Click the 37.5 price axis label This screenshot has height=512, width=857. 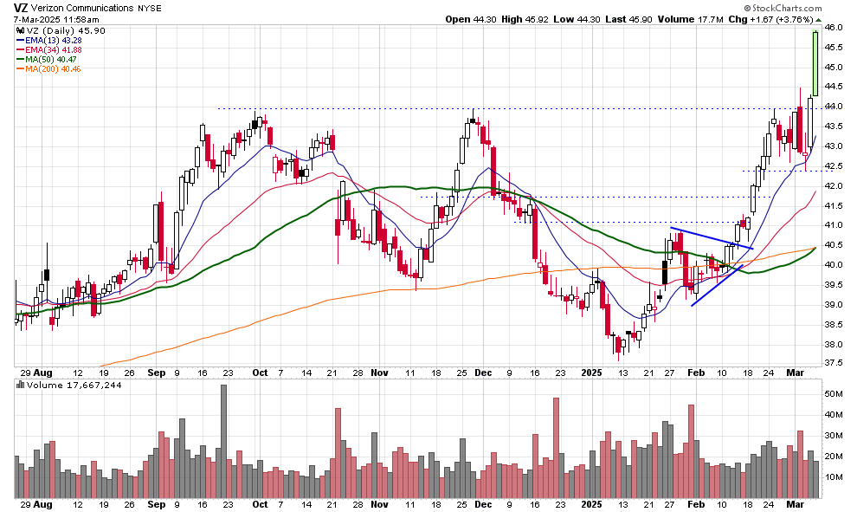pyautogui.click(x=834, y=363)
